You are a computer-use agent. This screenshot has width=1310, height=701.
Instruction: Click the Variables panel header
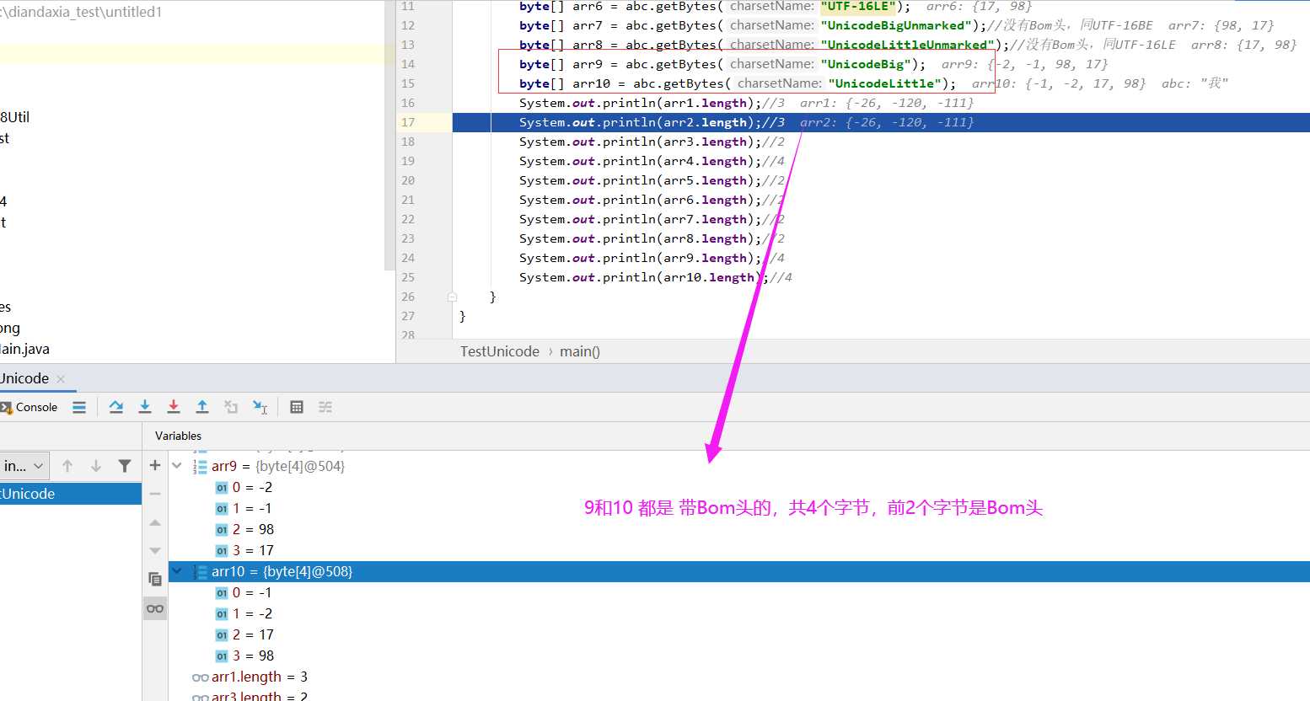click(179, 436)
